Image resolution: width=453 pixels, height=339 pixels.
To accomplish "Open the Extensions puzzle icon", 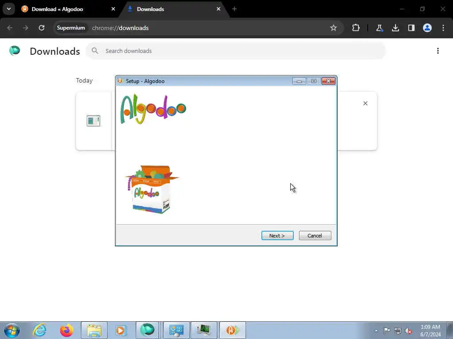I will [x=356, y=28].
